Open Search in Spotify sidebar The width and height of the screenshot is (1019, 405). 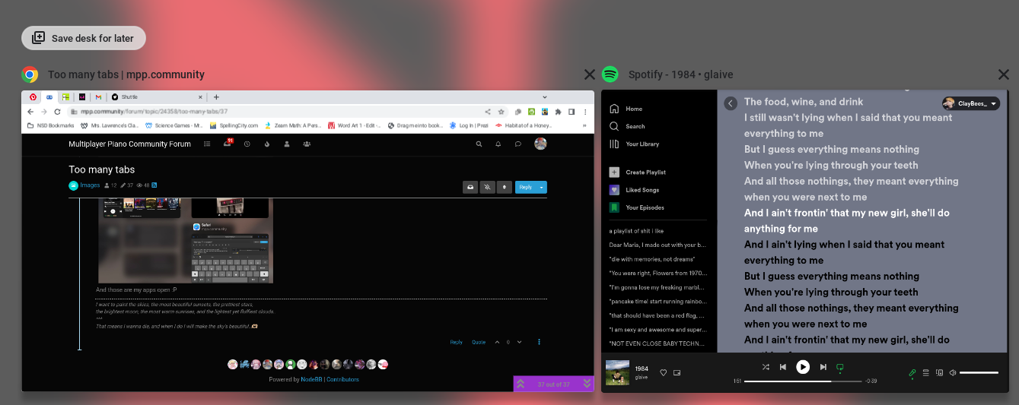click(627, 126)
